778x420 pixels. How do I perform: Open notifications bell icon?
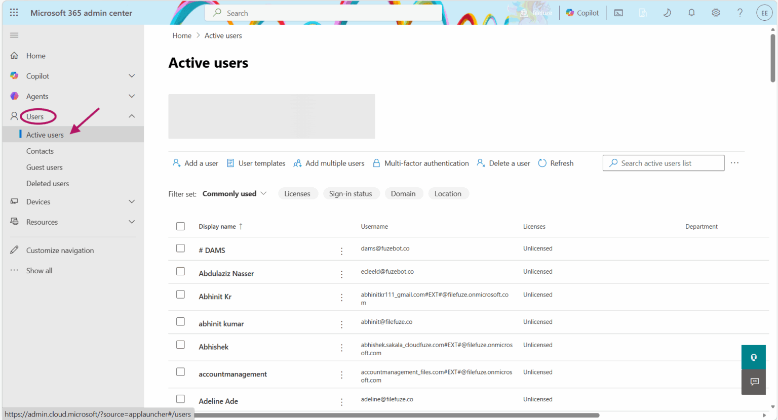point(691,13)
